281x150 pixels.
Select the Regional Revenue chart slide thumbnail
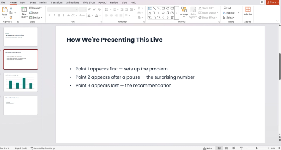(21, 82)
